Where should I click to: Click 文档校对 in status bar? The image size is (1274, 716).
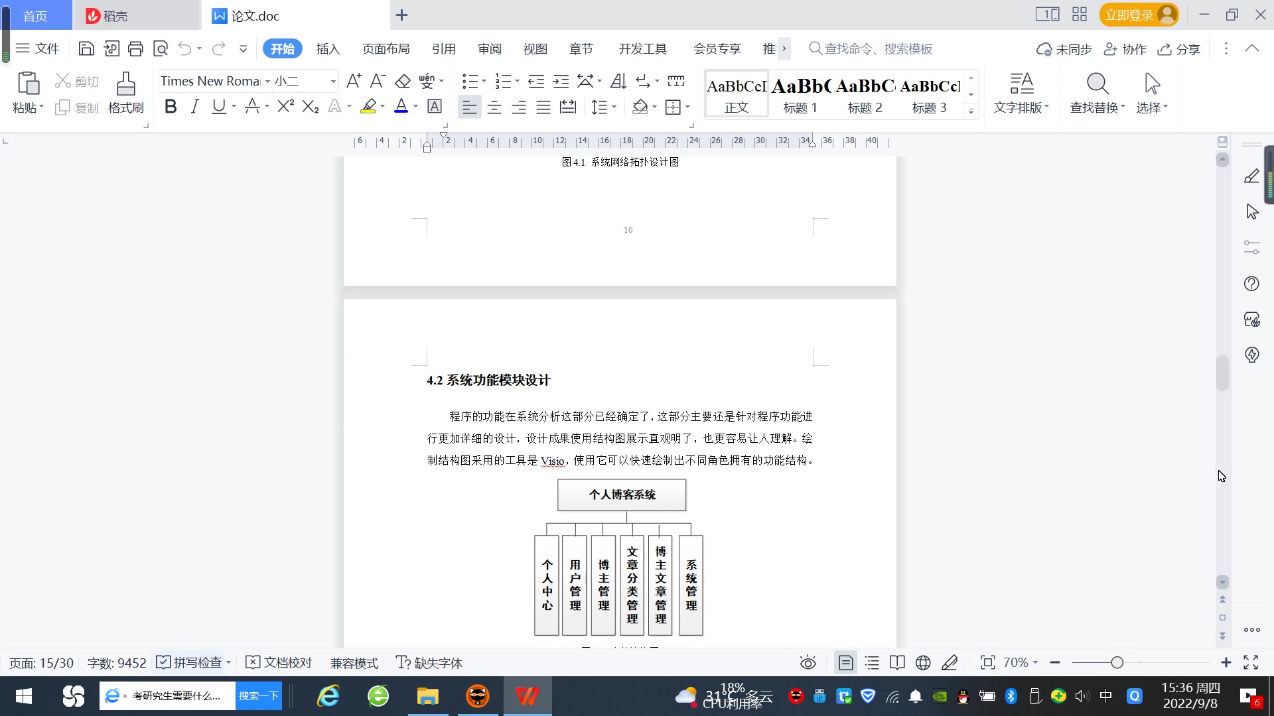coord(279,662)
